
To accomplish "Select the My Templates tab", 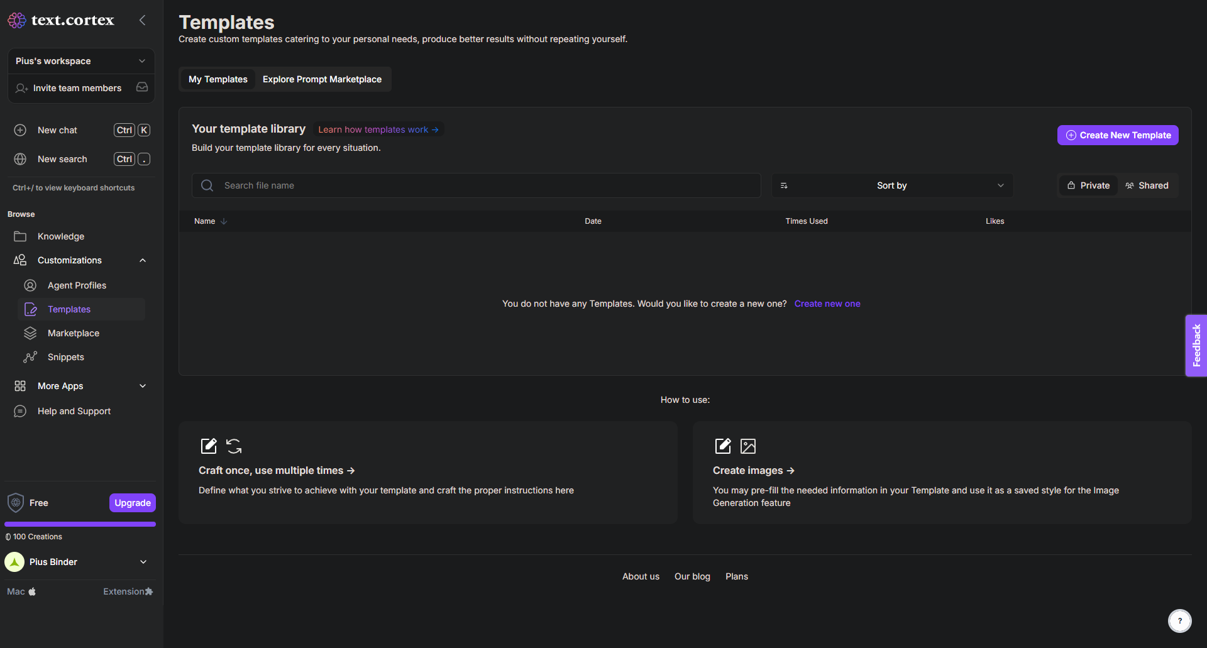I will point(218,79).
